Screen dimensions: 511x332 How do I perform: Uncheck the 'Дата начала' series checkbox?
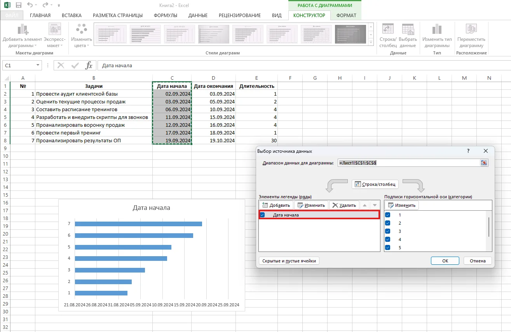262,215
